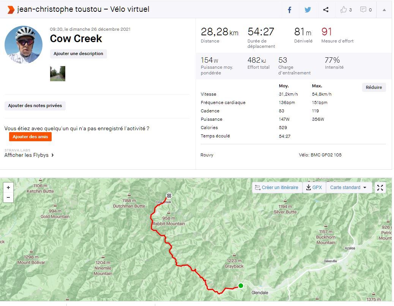
Task: Enter fullscreen map view
Action: coord(380,188)
